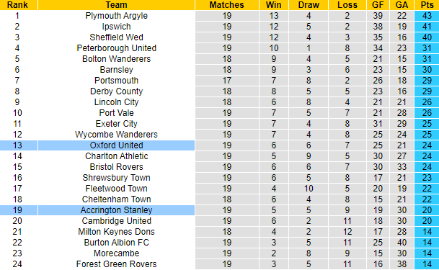Click on Ipswich team row
The image size is (439, 270).
[x=219, y=27]
